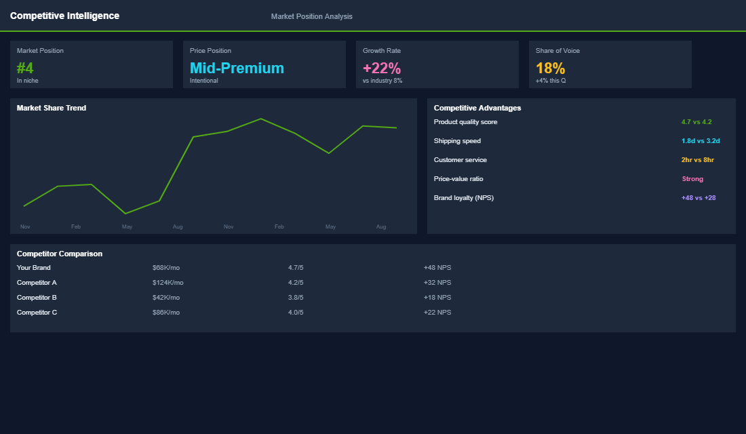
Task: Select Your Brand row in comparison table
Action: [33, 267]
